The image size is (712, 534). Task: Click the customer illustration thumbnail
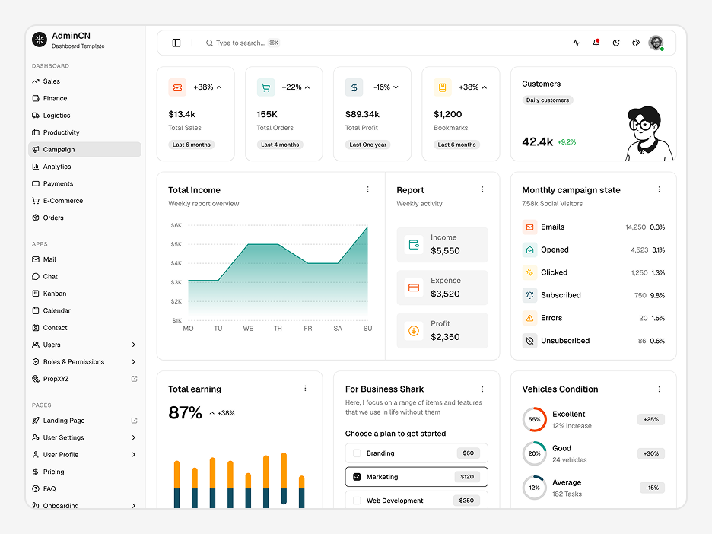coord(648,134)
